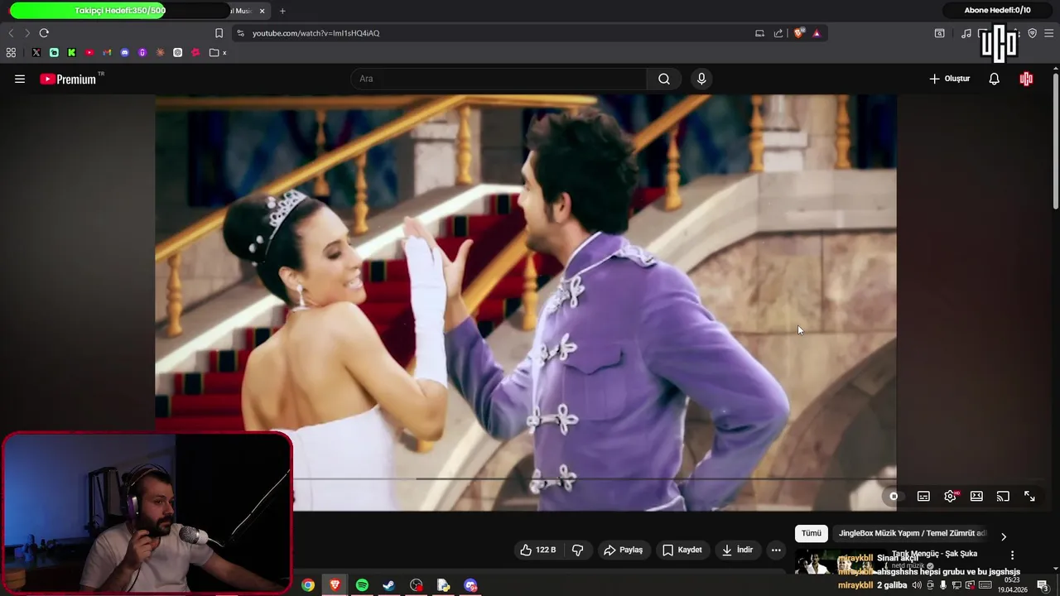Viewport: 1060px width, 596px height.
Task: Open the X bookmark shortcut
Action: click(x=36, y=52)
